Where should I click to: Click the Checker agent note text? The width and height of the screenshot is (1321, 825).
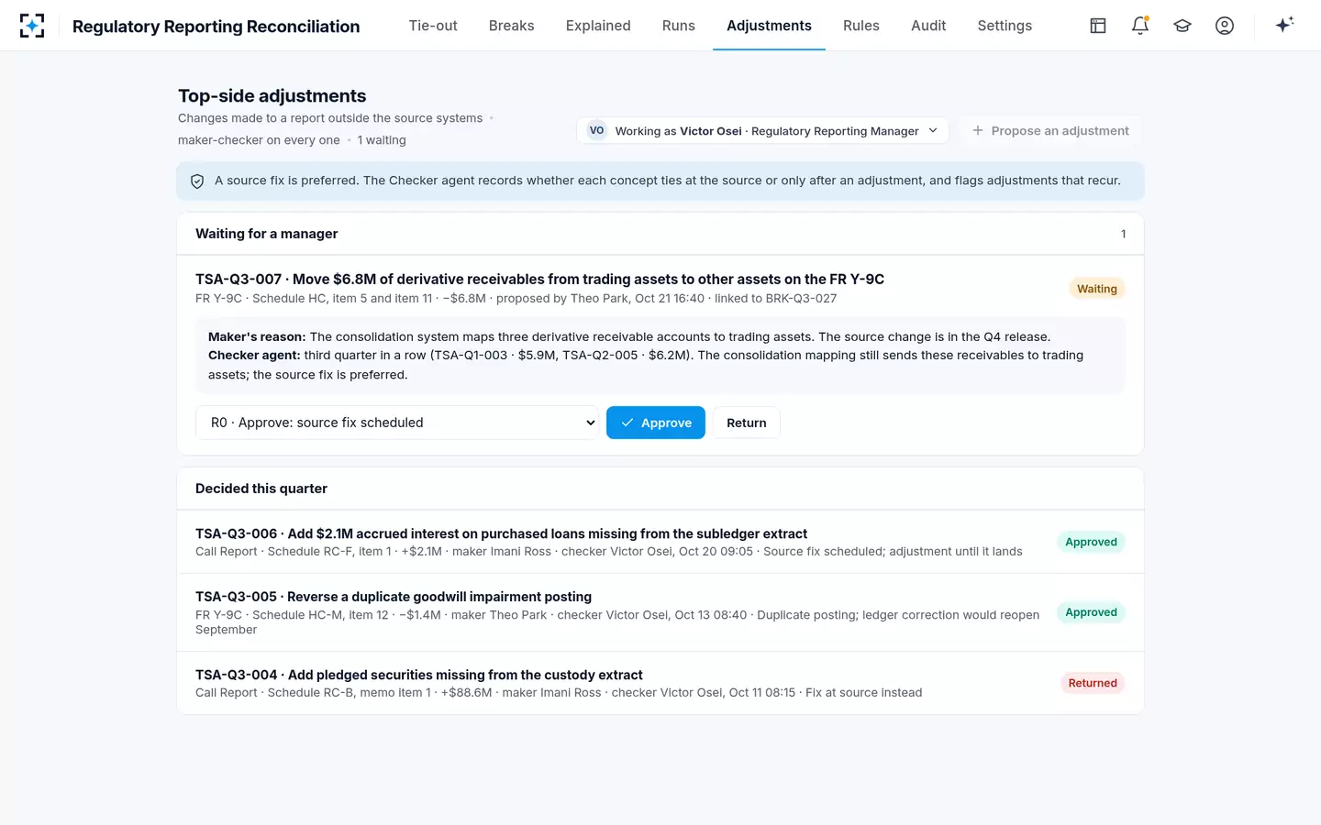(646, 365)
